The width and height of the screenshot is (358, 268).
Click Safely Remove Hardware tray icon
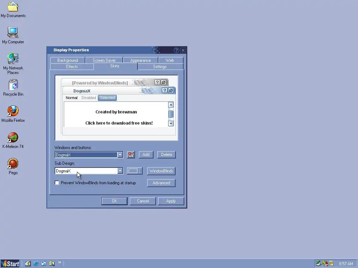tap(318, 264)
